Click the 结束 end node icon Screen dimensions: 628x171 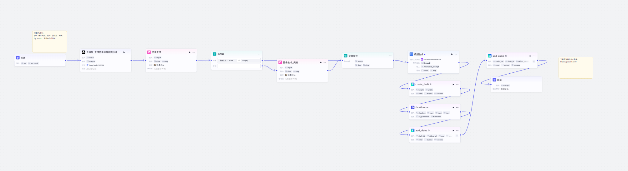494,80
